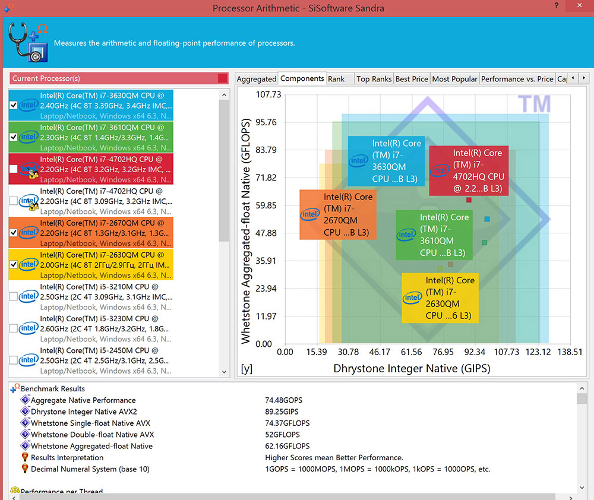Screen dimensions: 594x500
Task: Click the bottom horizontal scrollbar thumb
Action: [x=287, y=497]
